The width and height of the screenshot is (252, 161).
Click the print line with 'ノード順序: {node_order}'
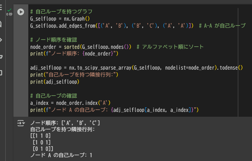[74, 54]
